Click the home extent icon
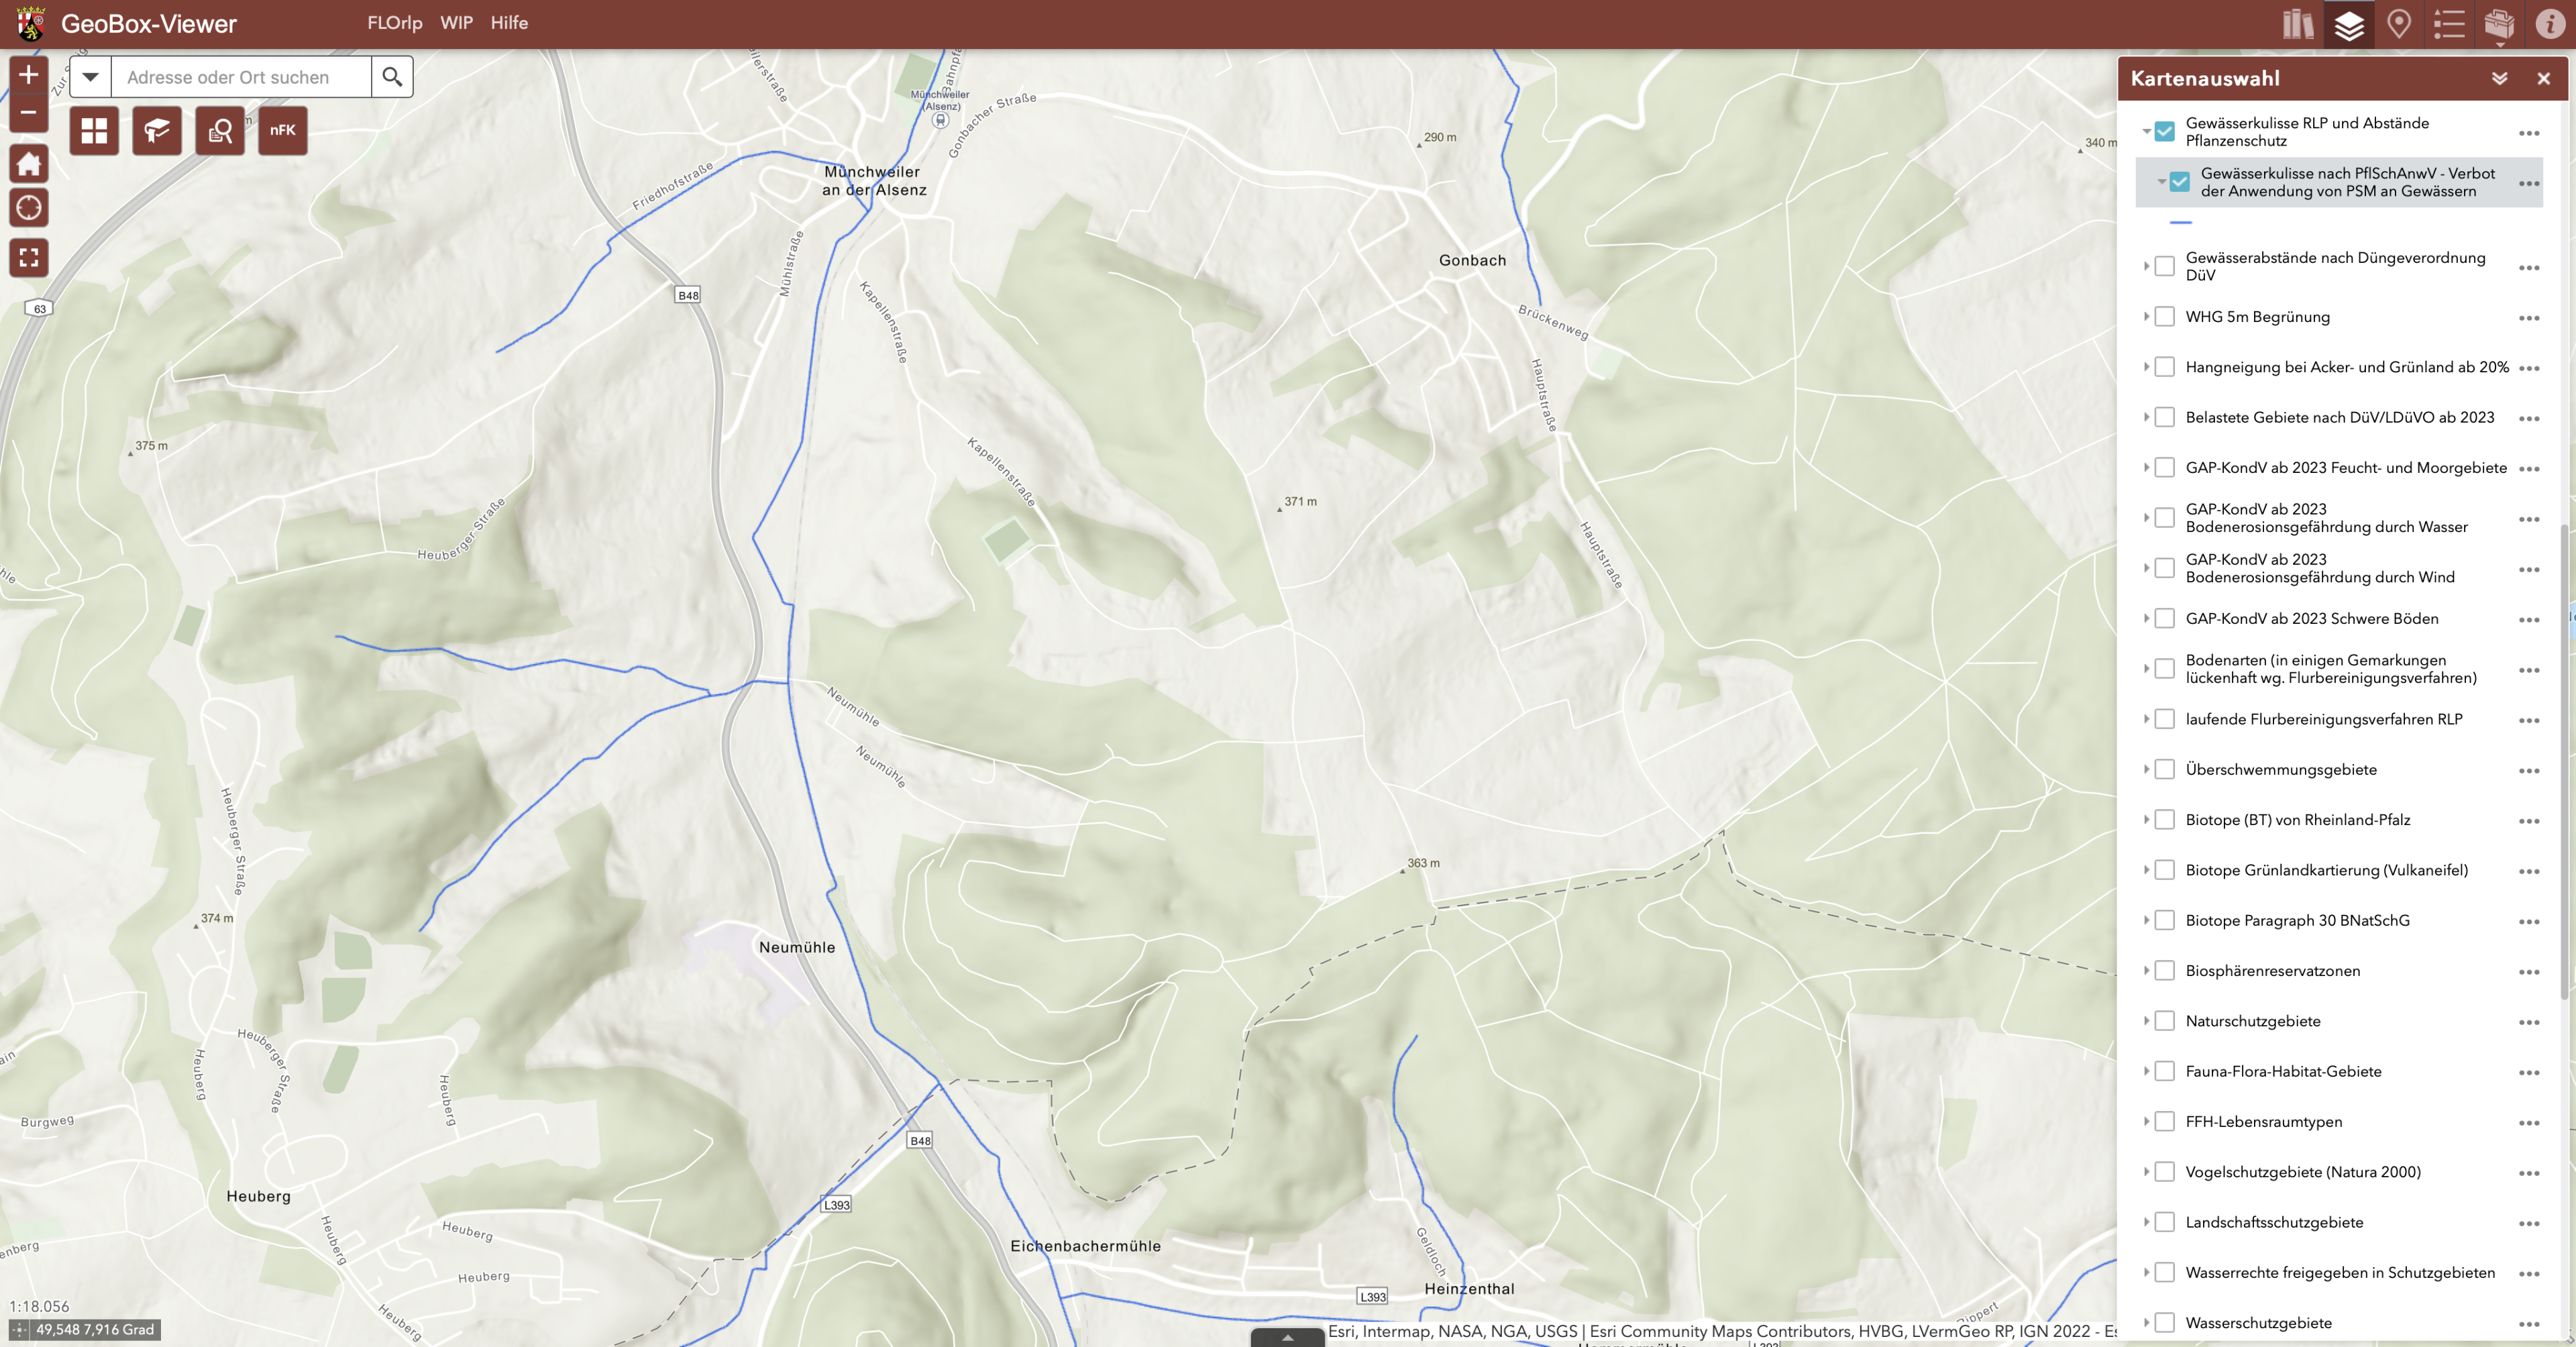 pyautogui.click(x=28, y=163)
